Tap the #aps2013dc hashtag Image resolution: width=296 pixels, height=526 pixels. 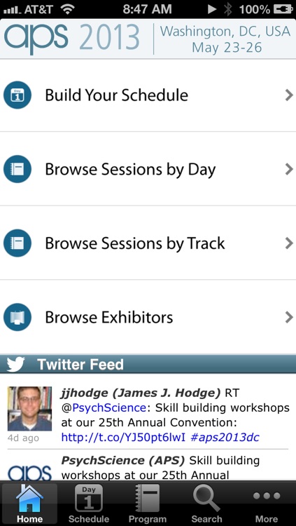click(225, 437)
